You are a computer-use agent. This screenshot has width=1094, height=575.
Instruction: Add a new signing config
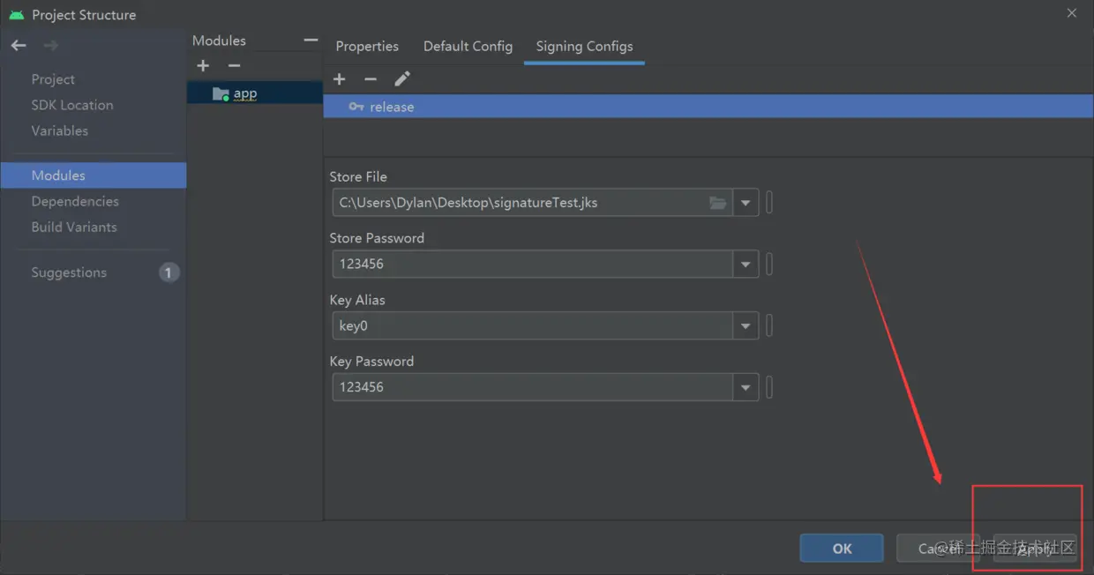(339, 79)
